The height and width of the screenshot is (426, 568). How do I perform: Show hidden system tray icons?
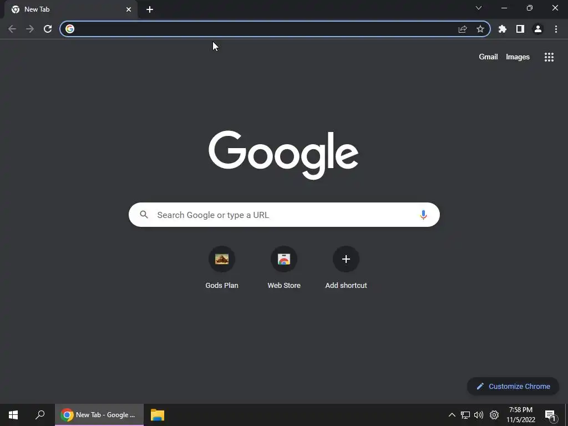[x=452, y=415]
